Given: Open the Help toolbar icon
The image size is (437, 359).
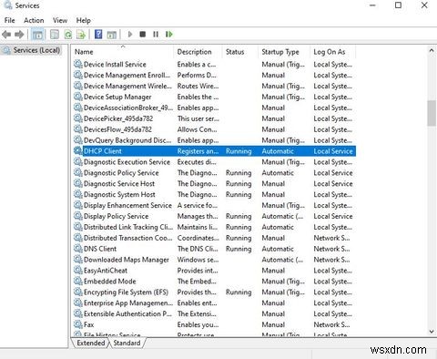Looking at the screenshot, I should (x=98, y=34).
